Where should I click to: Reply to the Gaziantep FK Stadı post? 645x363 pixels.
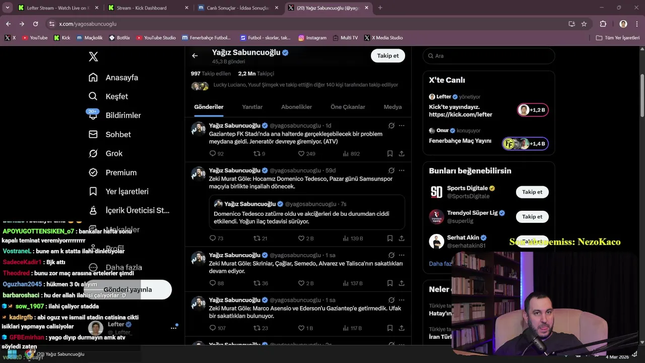[217, 154]
